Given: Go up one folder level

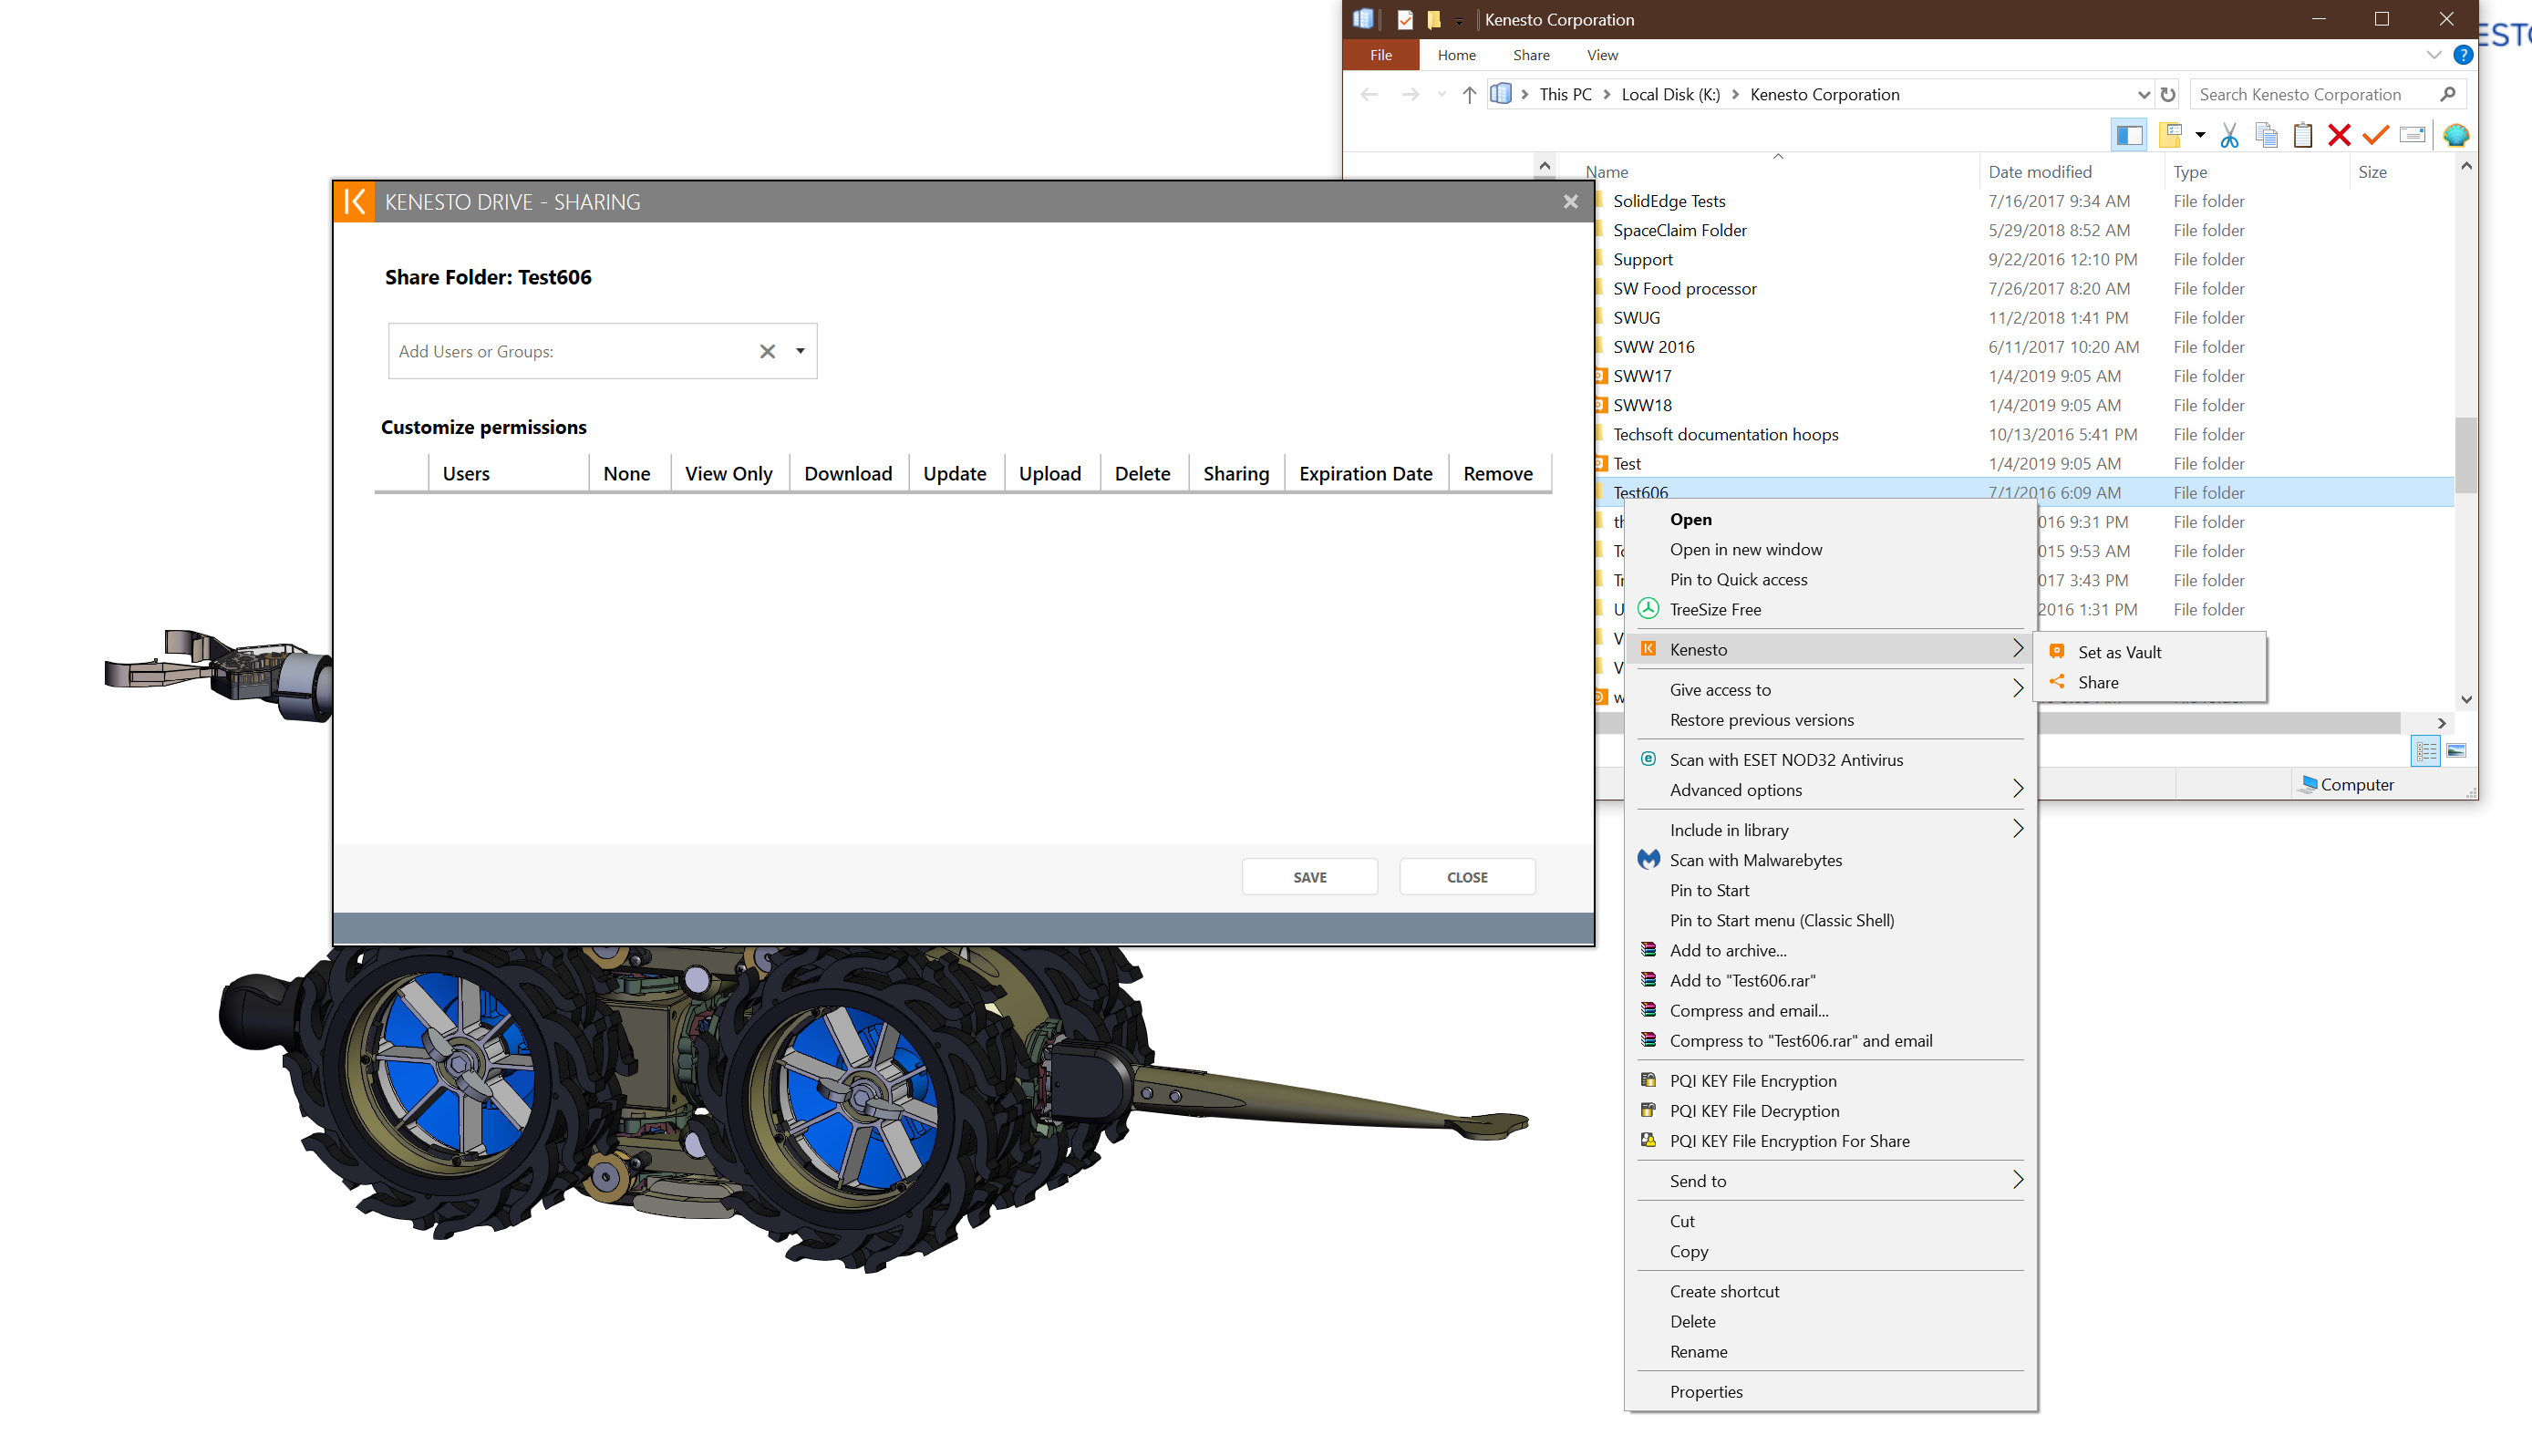Looking at the screenshot, I should coord(1468,94).
